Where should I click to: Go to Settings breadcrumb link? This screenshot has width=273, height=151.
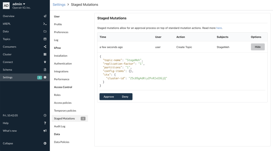(x=59, y=5)
